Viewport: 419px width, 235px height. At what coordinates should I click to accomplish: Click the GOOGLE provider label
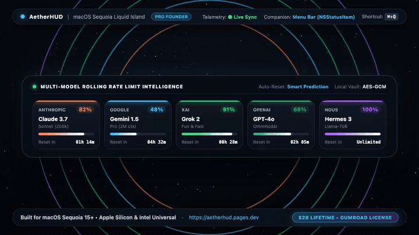119,110
